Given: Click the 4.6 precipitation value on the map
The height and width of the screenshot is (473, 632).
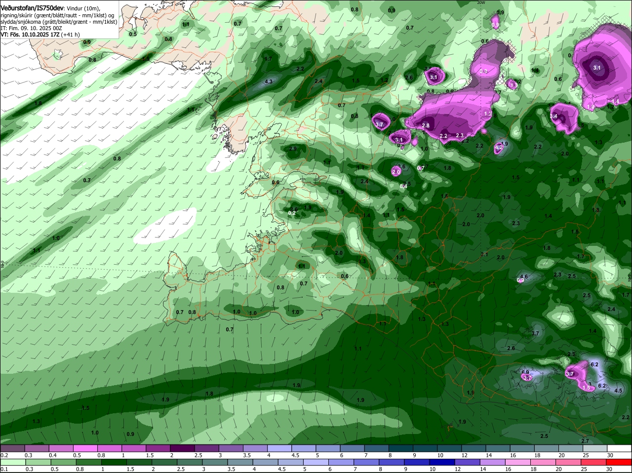Looking at the screenshot, I should click(x=524, y=277).
